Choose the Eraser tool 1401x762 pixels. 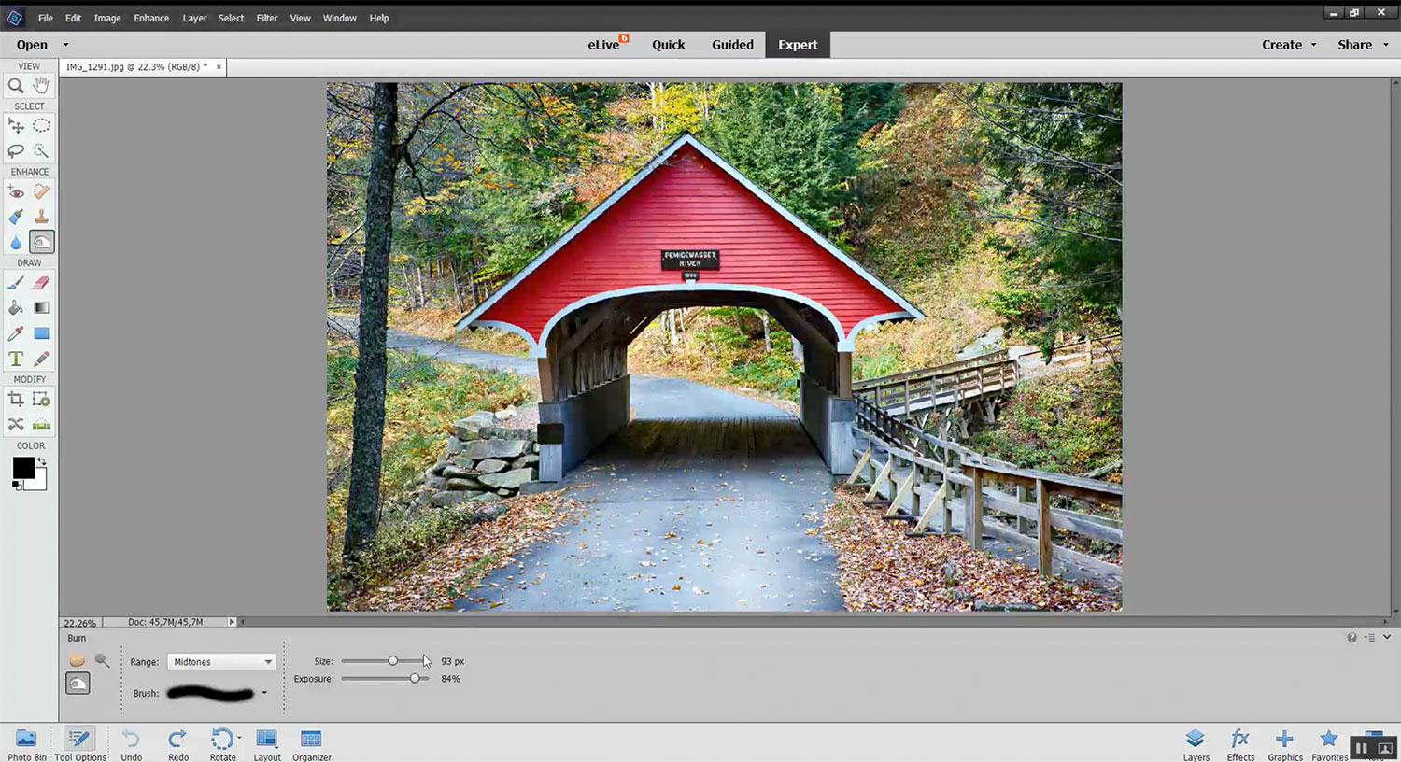tap(41, 283)
